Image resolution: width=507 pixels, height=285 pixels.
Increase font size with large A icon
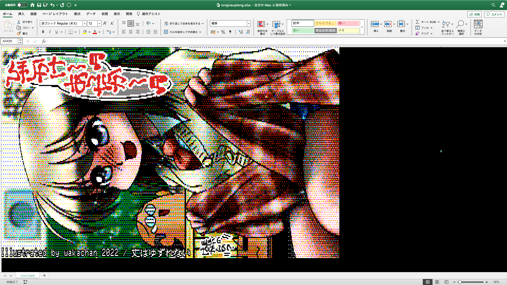pyautogui.click(x=105, y=23)
